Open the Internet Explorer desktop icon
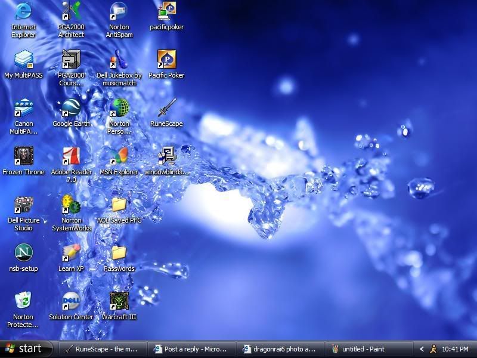The height and width of the screenshot is (358, 477). (23, 12)
